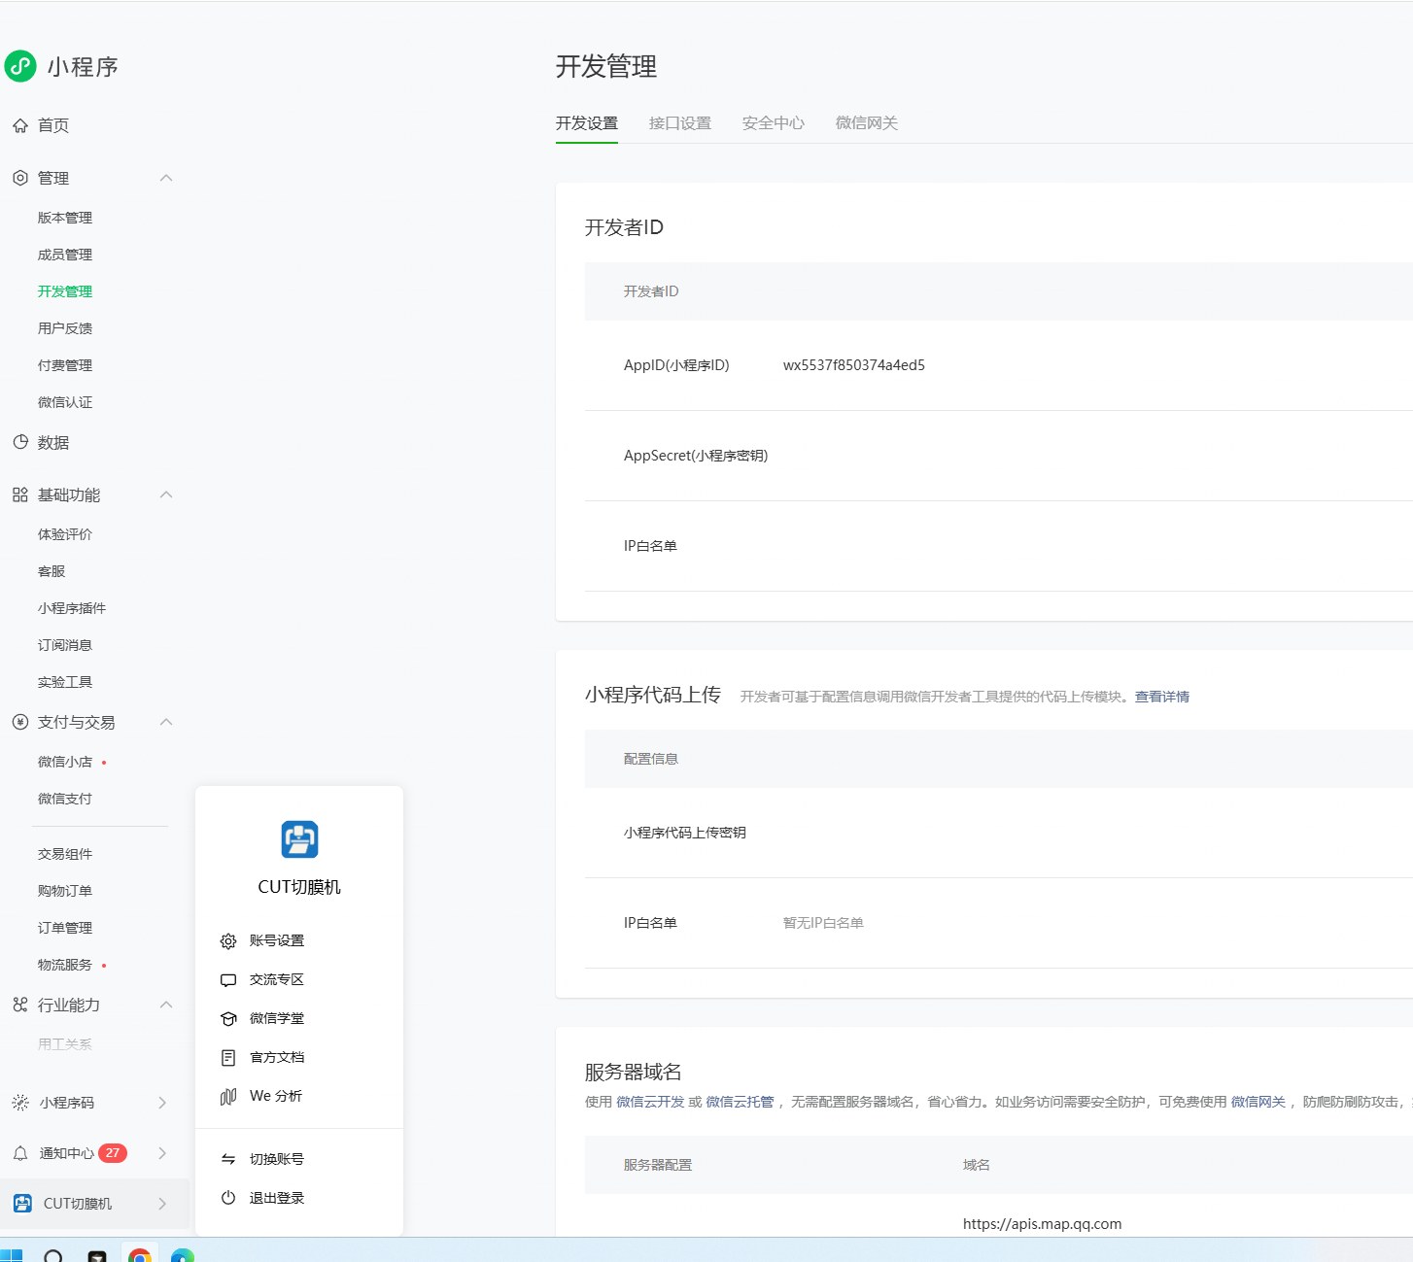
Task: Open 账号设置 via its gear icon
Action: [228, 940]
